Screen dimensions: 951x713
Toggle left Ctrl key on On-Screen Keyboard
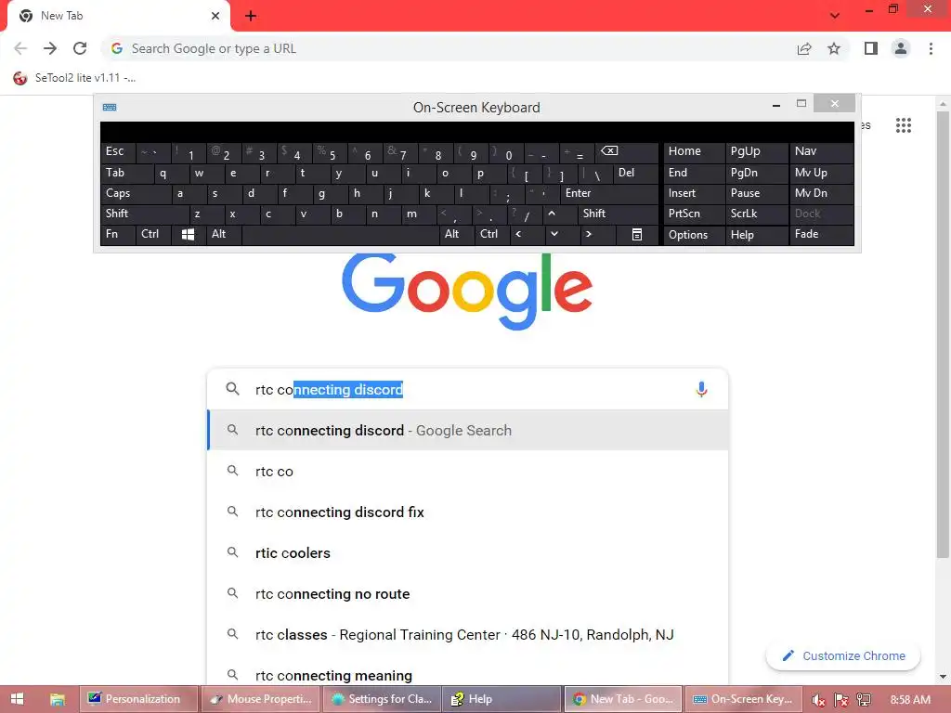click(153, 234)
